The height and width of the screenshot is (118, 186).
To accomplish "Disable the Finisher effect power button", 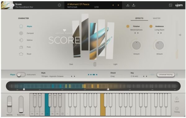I will (128, 26).
